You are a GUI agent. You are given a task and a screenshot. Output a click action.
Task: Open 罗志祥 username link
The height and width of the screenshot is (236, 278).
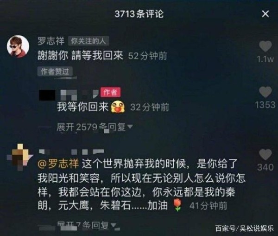pyautogui.click(x=51, y=41)
